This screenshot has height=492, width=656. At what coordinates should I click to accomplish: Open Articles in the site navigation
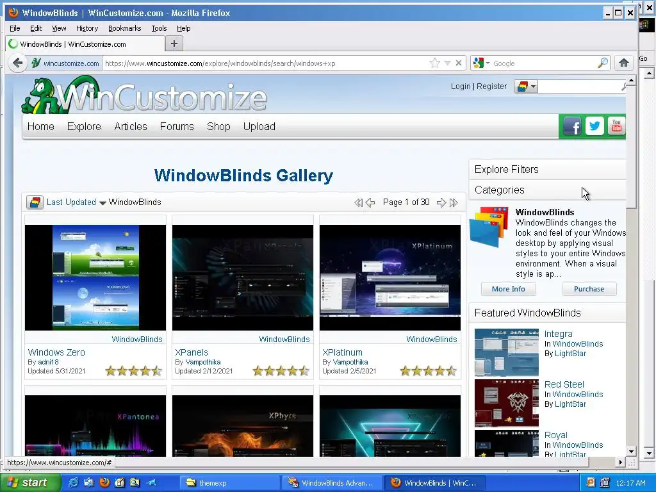point(131,126)
